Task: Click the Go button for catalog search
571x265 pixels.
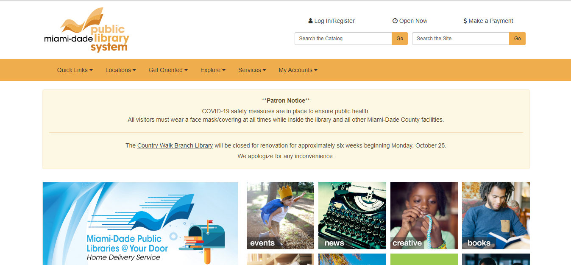Action: click(400, 39)
